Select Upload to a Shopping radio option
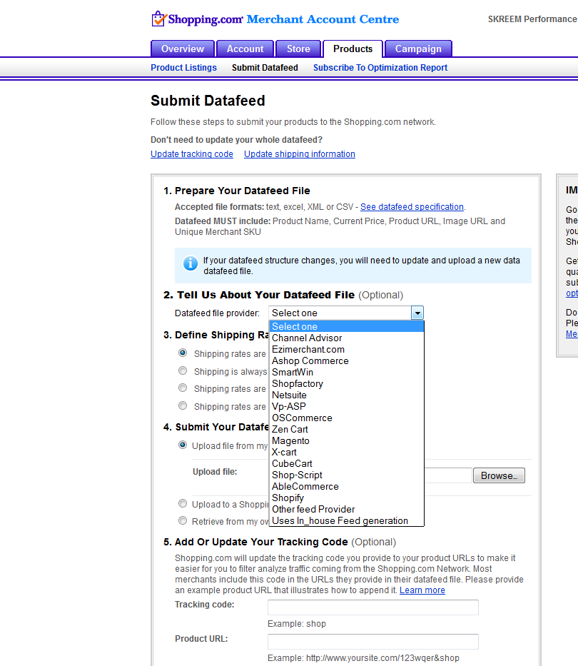The image size is (578, 666). tap(183, 504)
